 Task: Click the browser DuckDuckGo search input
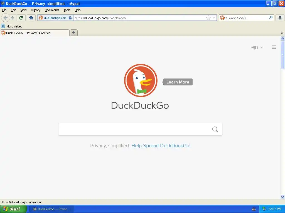click(248, 18)
